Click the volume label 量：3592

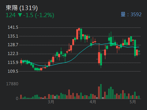click(x=131, y=14)
